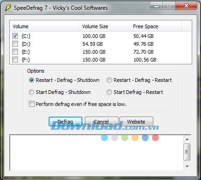Viewport: 201px width, 180px height.
Task: Select the 100.00 GB size of C:
Action: click(94, 36)
